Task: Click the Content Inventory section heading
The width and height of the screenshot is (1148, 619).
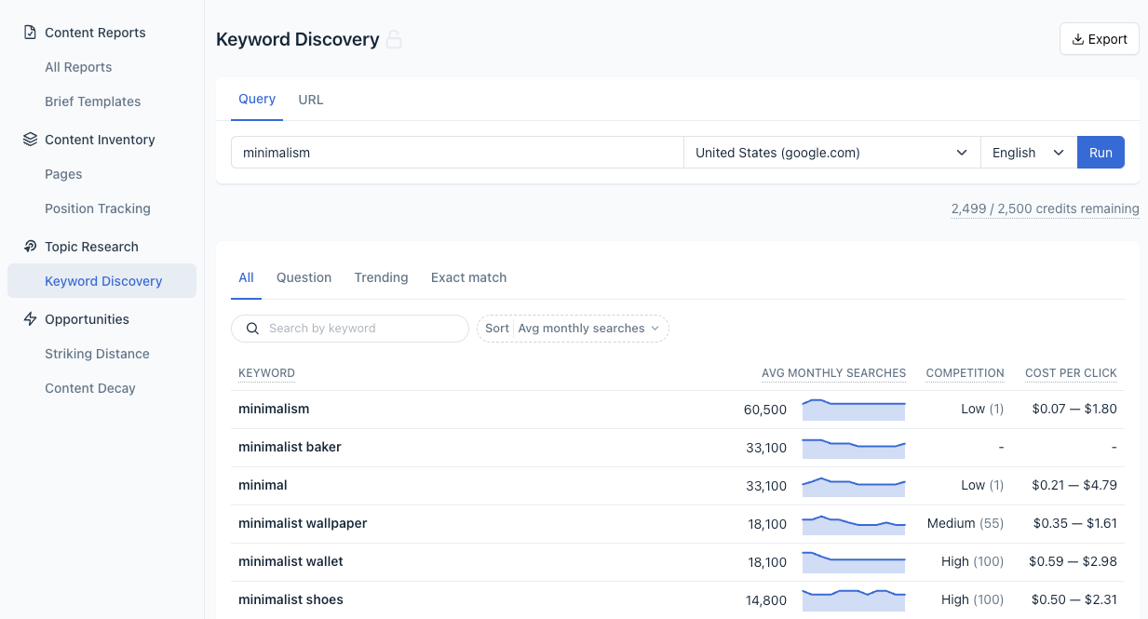Action: point(100,140)
